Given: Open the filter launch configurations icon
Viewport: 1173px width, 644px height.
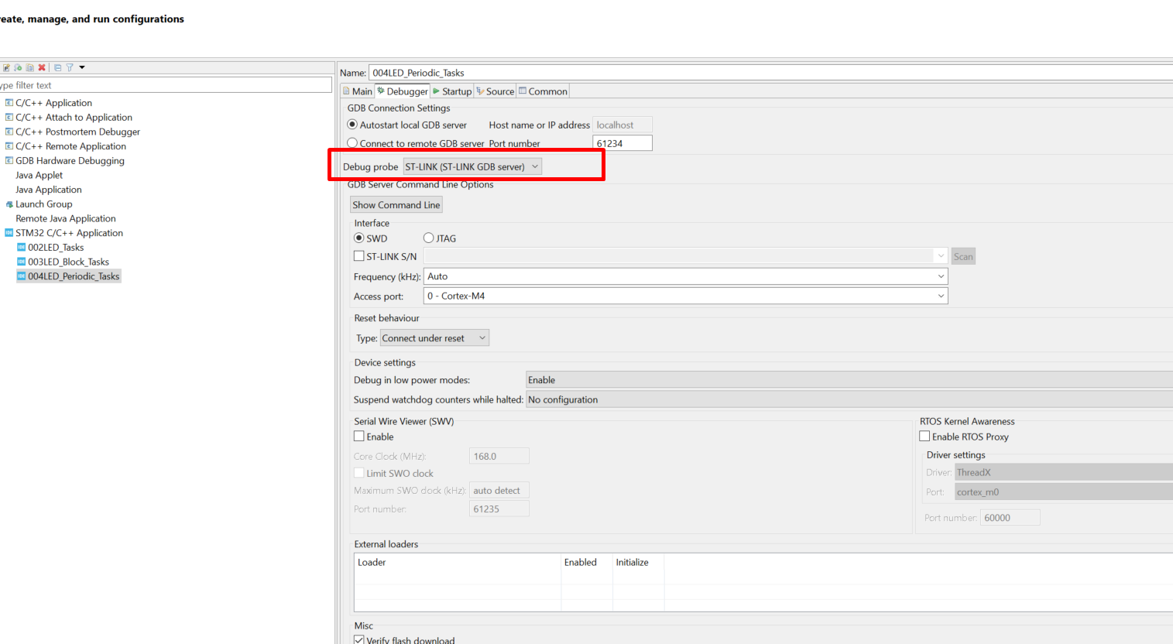Looking at the screenshot, I should [x=69, y=67].
